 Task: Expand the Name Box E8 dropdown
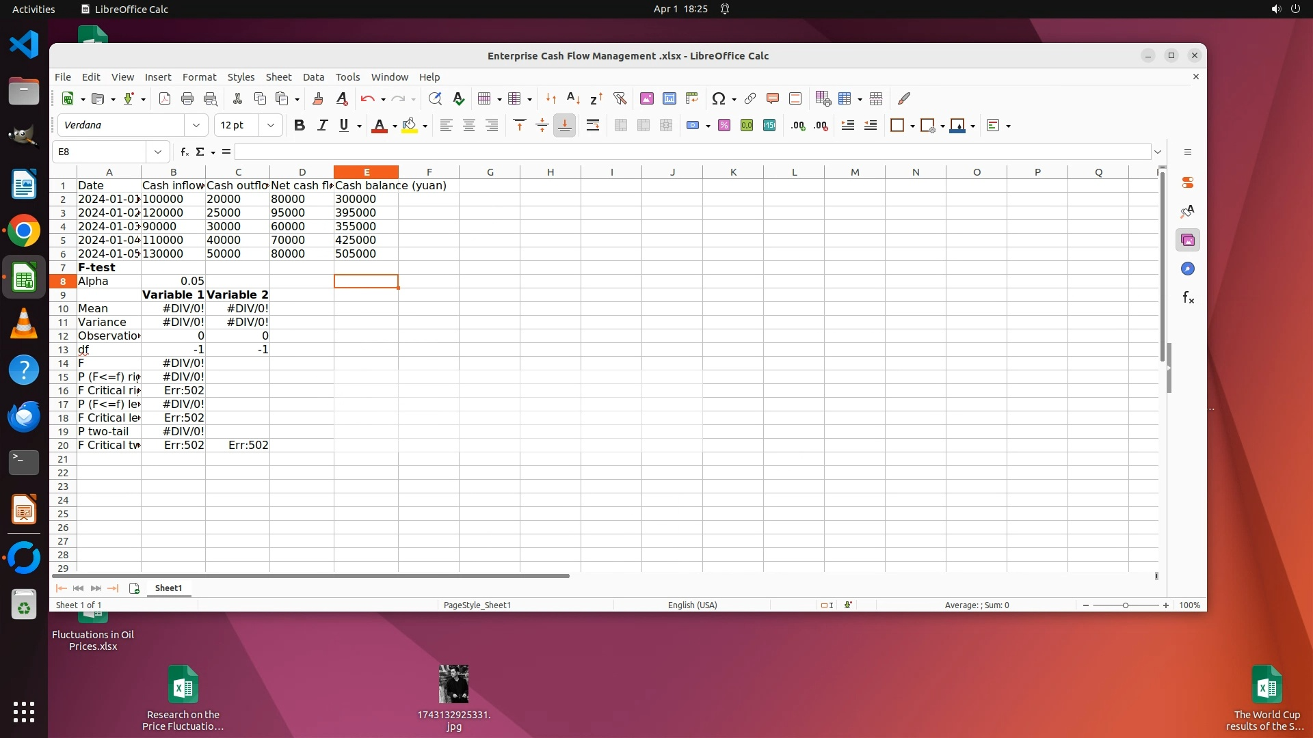coord(158,152)
